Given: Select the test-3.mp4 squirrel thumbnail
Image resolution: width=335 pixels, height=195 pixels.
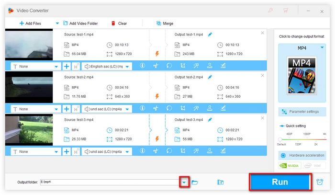Looking at the screenshot, I should [29, 130].
